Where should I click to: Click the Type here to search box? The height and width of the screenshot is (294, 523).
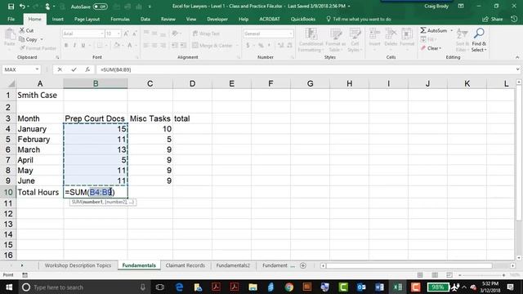tap(83, 287)
